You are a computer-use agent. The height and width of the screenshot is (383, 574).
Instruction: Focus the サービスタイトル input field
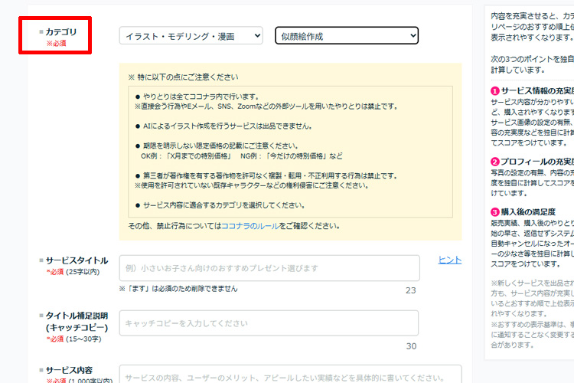click(x=269, y=268)
